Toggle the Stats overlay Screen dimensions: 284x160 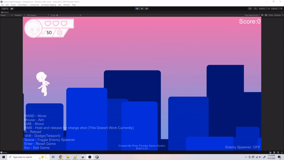[x=271, y=15]
